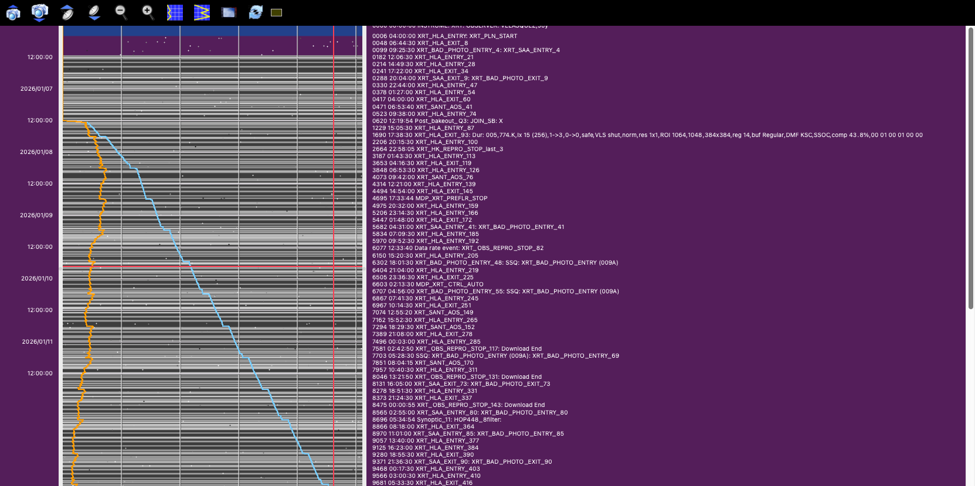Click the satellite dish icon with down arrow
Screen dimensions: 975x486
tap(94, 12)
